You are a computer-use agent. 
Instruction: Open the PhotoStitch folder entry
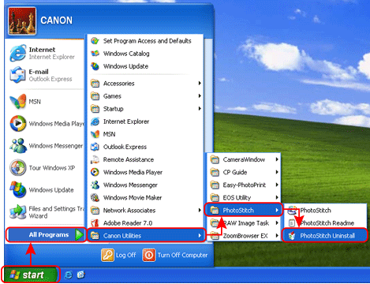[x=244, y=210]
